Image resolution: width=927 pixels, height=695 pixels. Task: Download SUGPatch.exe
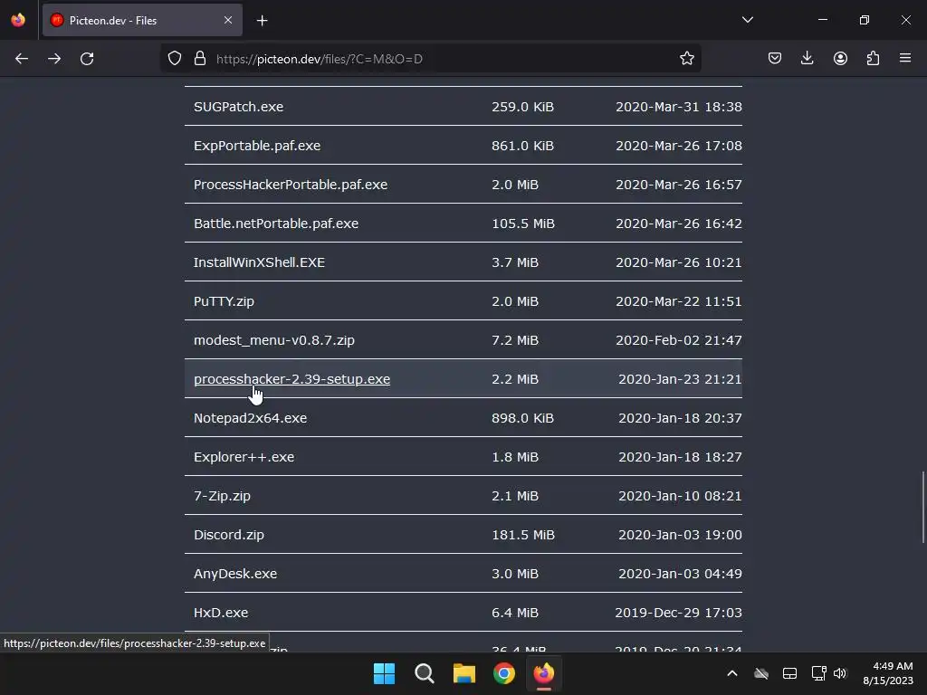click(x=238, y=107)
